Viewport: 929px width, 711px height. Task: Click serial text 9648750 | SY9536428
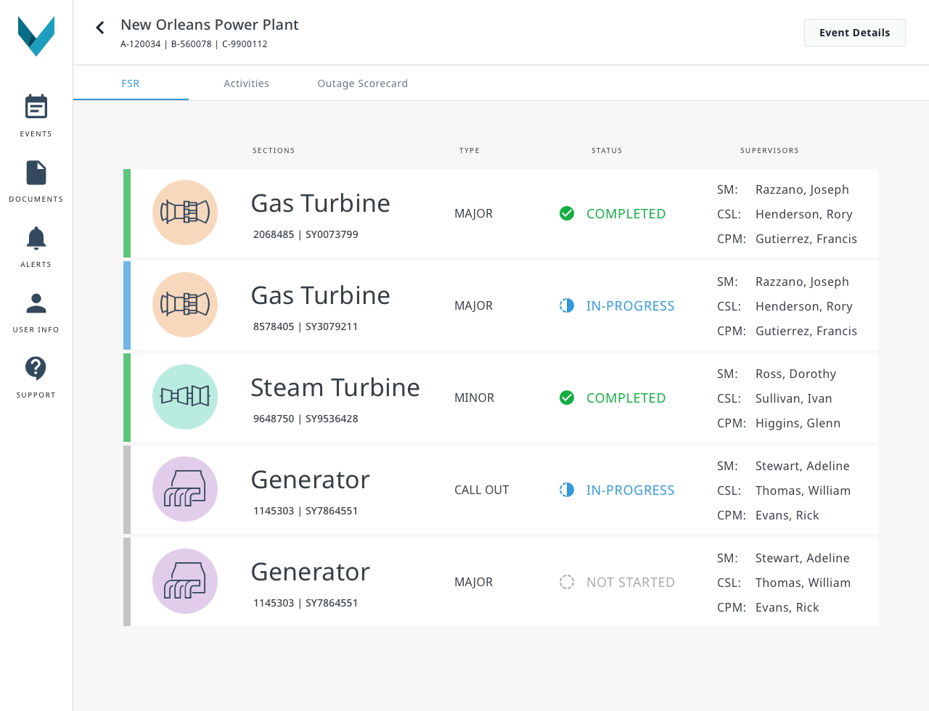coord(306,419)
